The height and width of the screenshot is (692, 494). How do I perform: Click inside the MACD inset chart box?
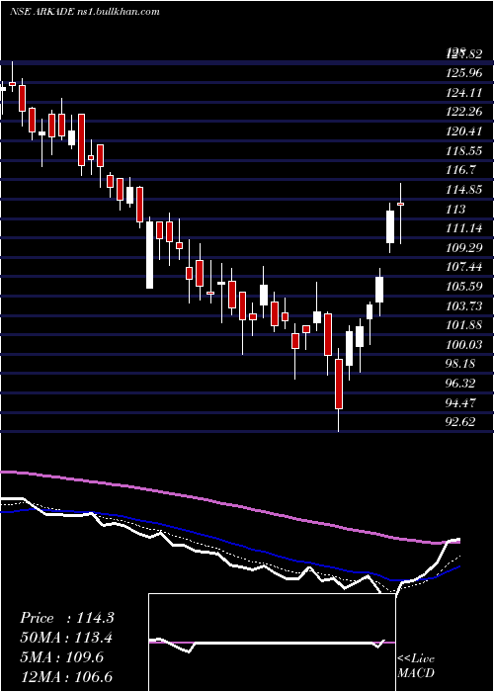pos(272,643)
